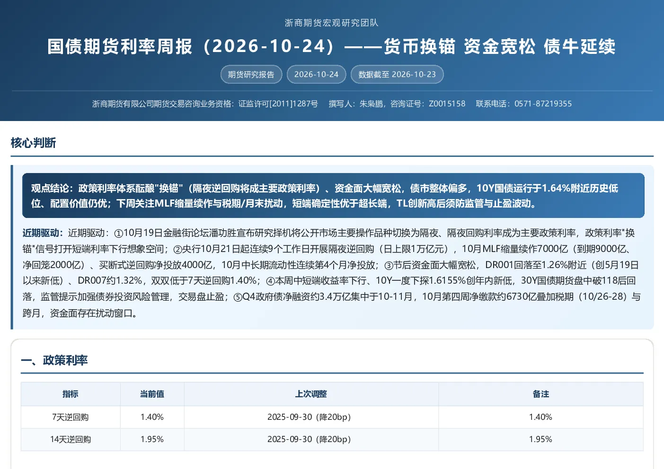This screenshot has width=664, height=469.
Task: Click the 证监许可[2011]1287号 qualification text
Action: 278,104
